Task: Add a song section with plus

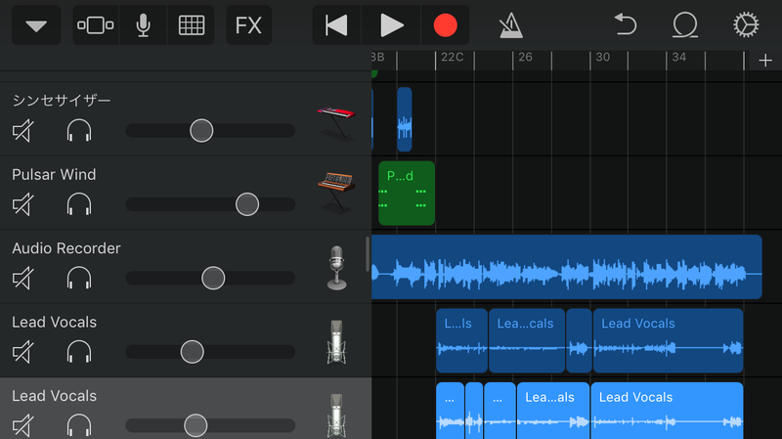Action: pyautogui.click(x=765, y=61)
